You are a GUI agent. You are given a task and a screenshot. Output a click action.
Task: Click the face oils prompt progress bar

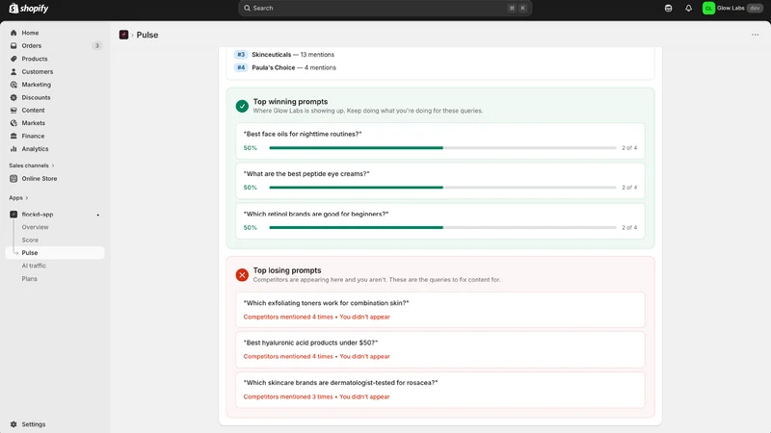point(442,148)
